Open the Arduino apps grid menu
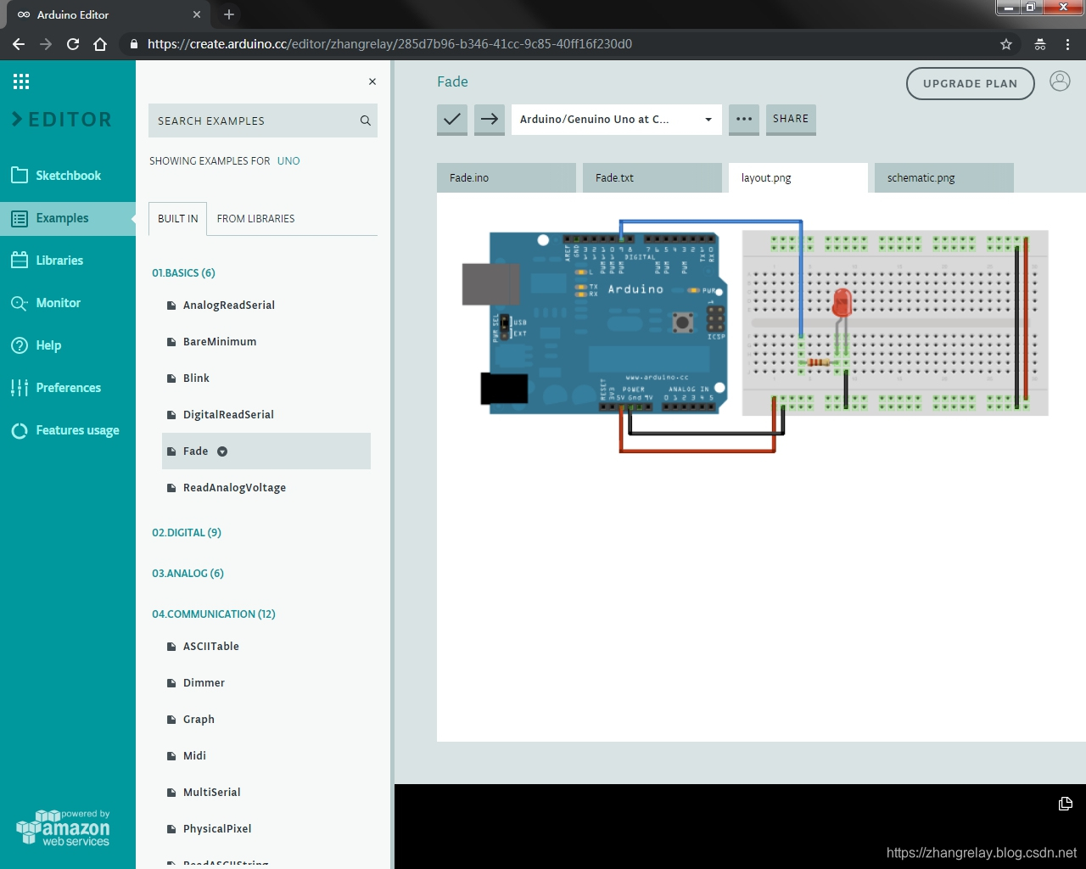 pos(21,81)
